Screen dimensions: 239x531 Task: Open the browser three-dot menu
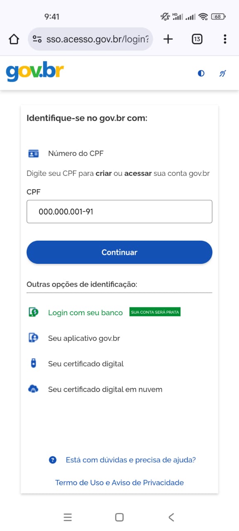pos(225,39)
